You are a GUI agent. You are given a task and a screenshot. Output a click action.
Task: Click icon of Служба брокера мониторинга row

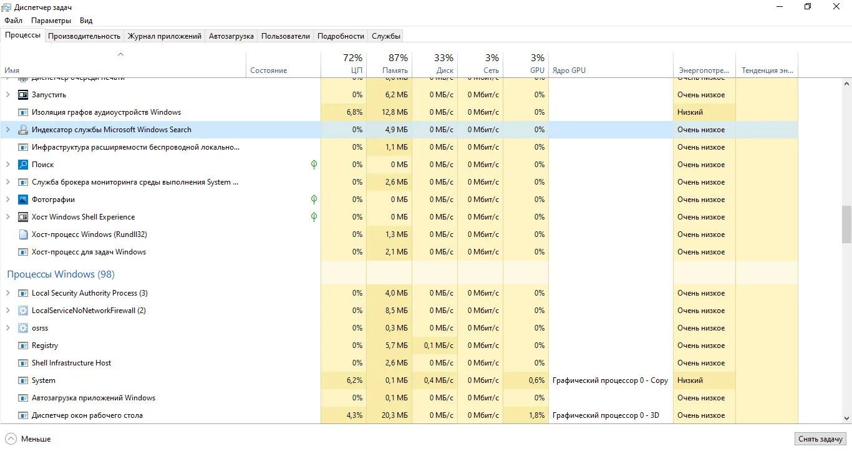click(x=23, y=182)
